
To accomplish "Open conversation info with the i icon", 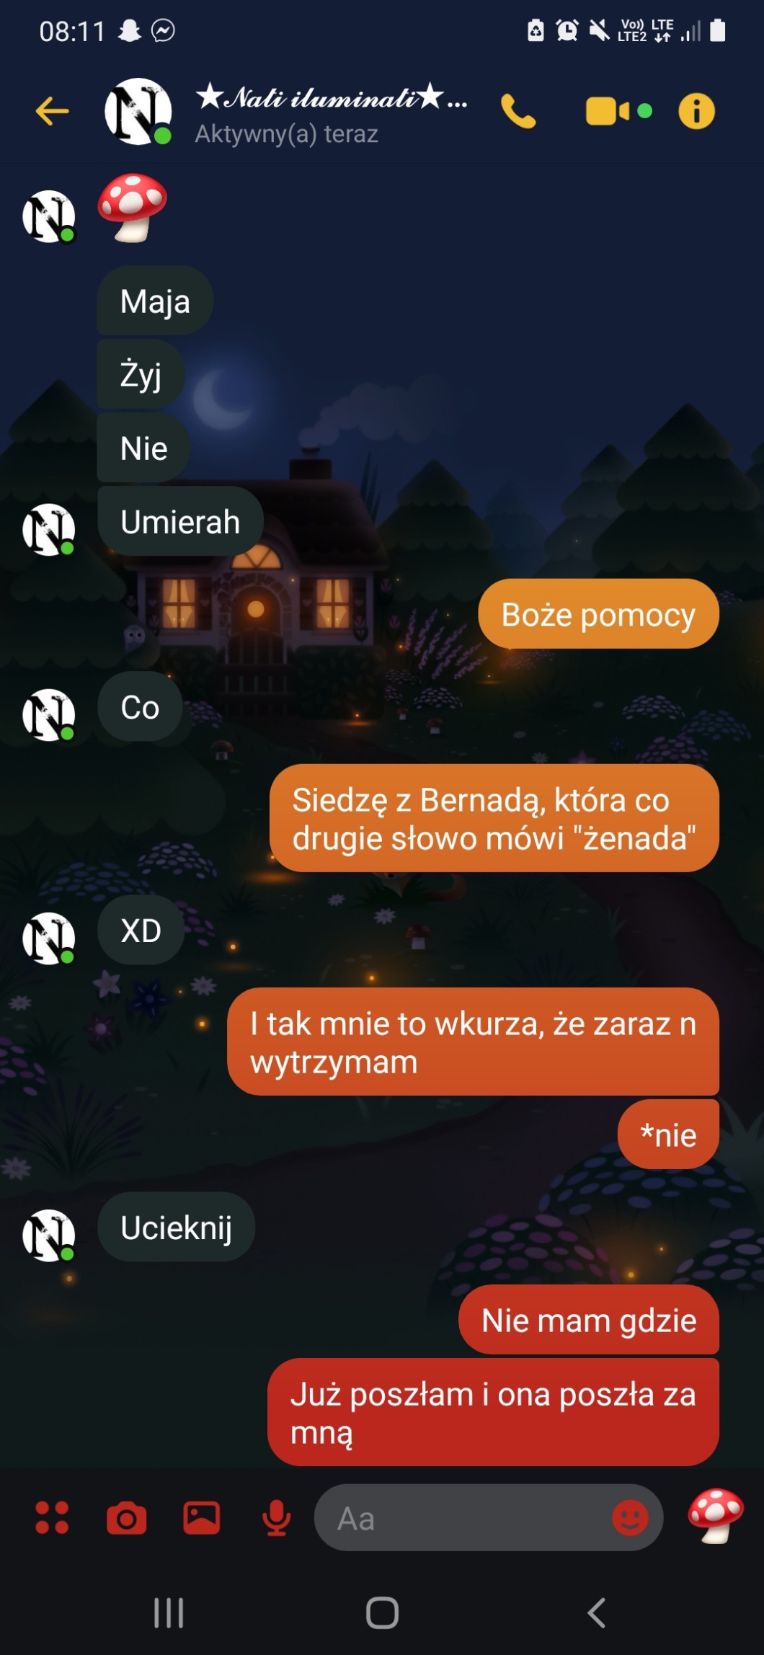I will 696,111.
